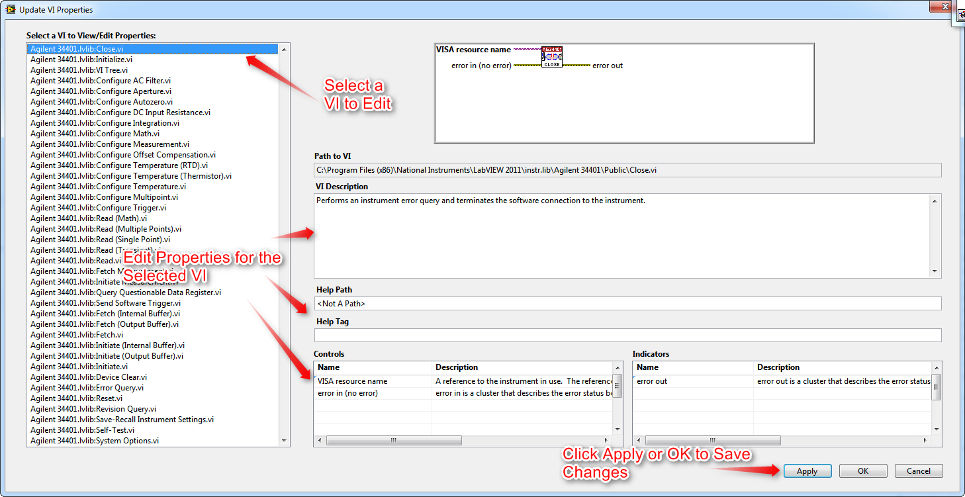This screenshot has width=965, height=497.
Task: Click the up arrow of the VI list scrollbar
Action: click(x=284, y=49)
